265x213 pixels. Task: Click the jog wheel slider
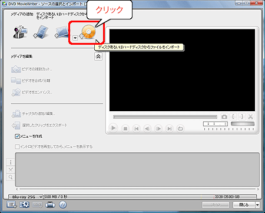243,124
